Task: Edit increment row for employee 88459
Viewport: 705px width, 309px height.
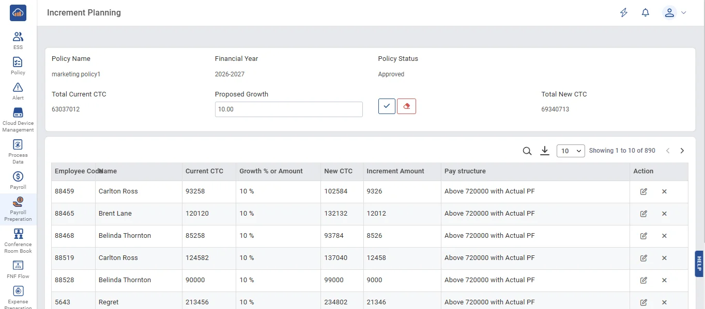Action: [x=643, y=191]
